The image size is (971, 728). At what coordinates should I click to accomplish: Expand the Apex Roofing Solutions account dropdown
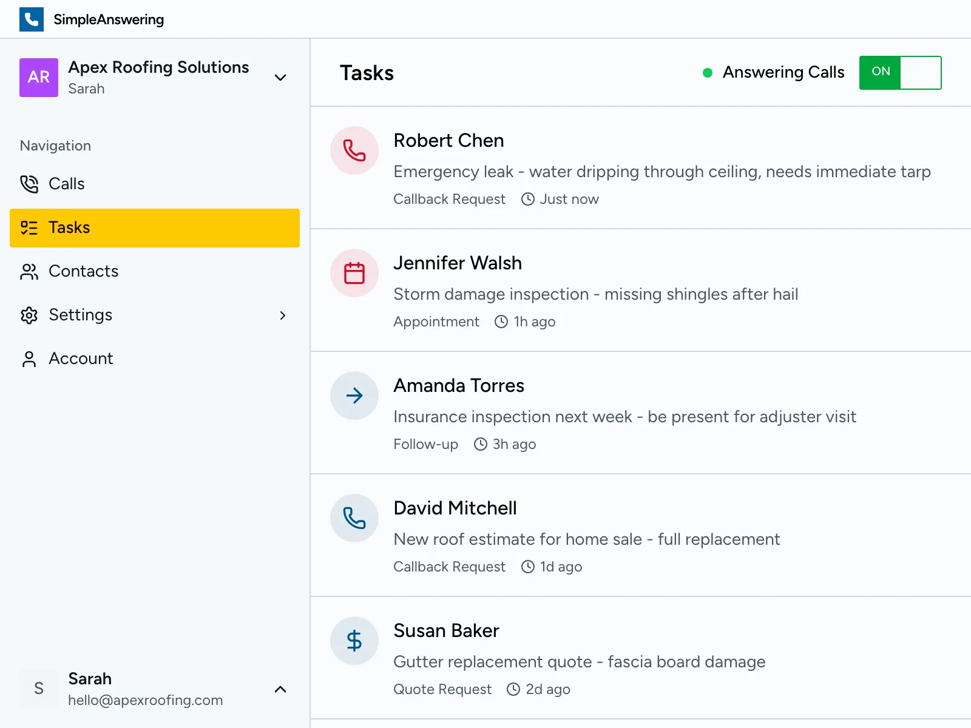(280, 78)
